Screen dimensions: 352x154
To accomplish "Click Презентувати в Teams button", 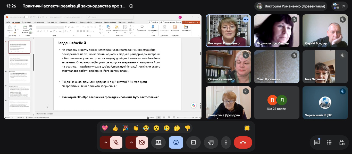I will point(171,22).
